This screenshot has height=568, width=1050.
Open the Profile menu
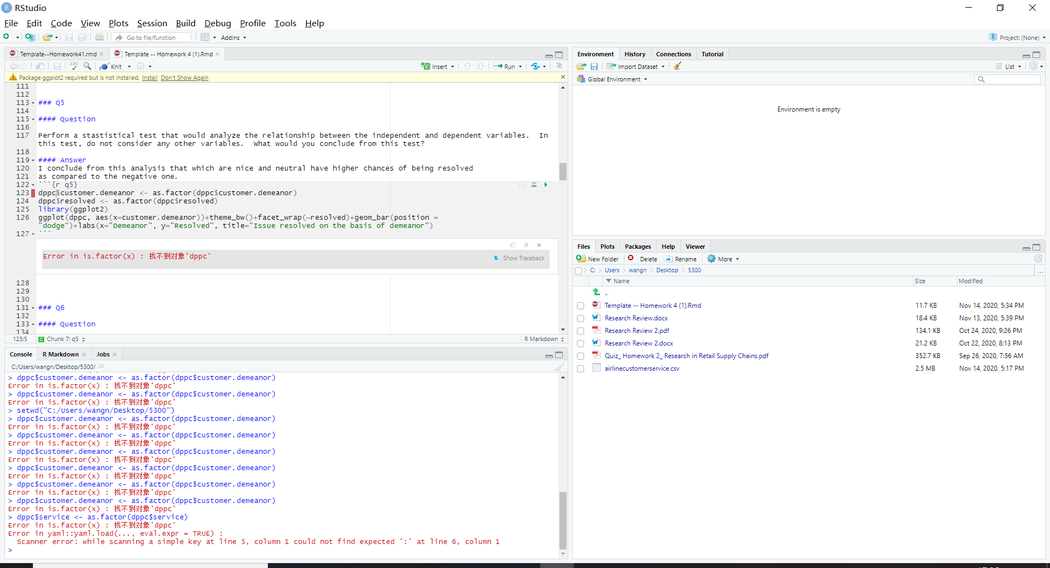point(253,23)
